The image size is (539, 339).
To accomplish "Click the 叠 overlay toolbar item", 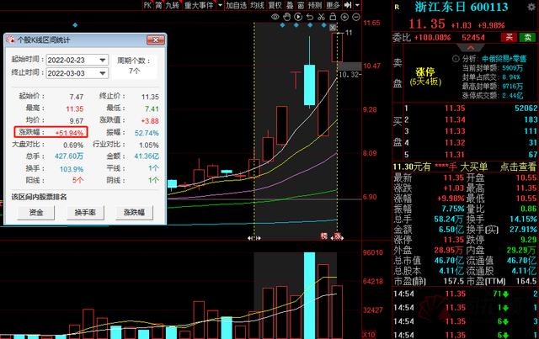I will click(x=290, y=5).
